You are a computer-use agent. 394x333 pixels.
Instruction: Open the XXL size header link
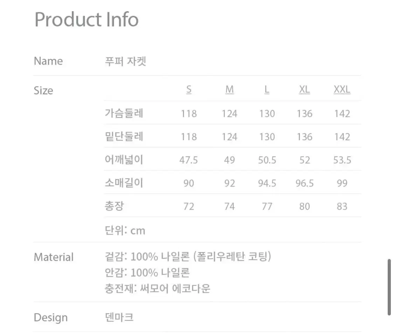(342, 90)
